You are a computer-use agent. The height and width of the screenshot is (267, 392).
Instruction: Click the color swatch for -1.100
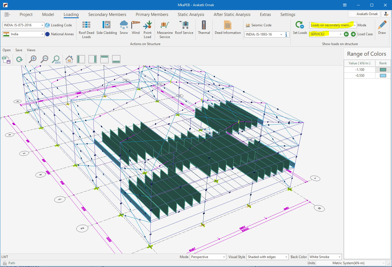coord(383,70)
